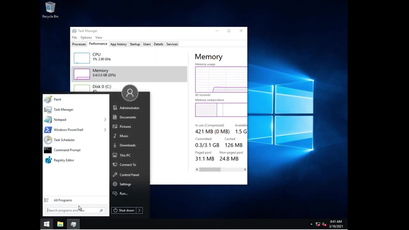The height and width of the screenshot is (230, 409).
Task: Click the Control Panel wrench icon
Action: pyautogui.click(x=115, y=175)
